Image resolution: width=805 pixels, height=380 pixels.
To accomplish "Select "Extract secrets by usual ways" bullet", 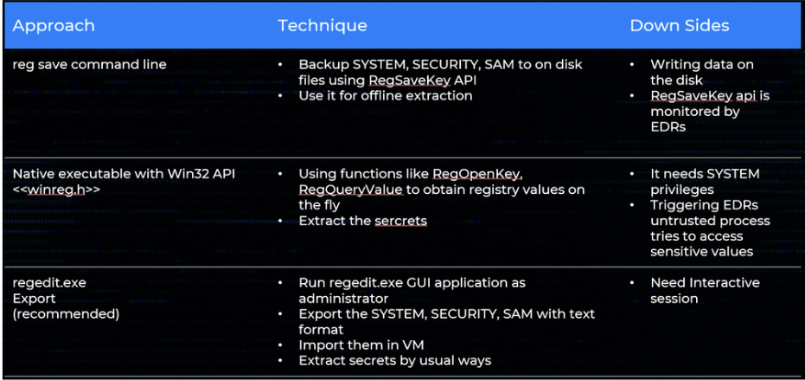I will click(394, 360).
